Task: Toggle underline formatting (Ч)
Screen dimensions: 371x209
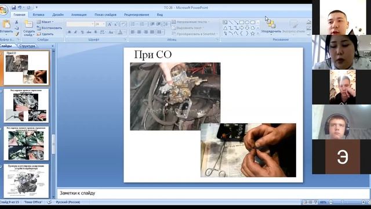Action: (x=82, y=32)
